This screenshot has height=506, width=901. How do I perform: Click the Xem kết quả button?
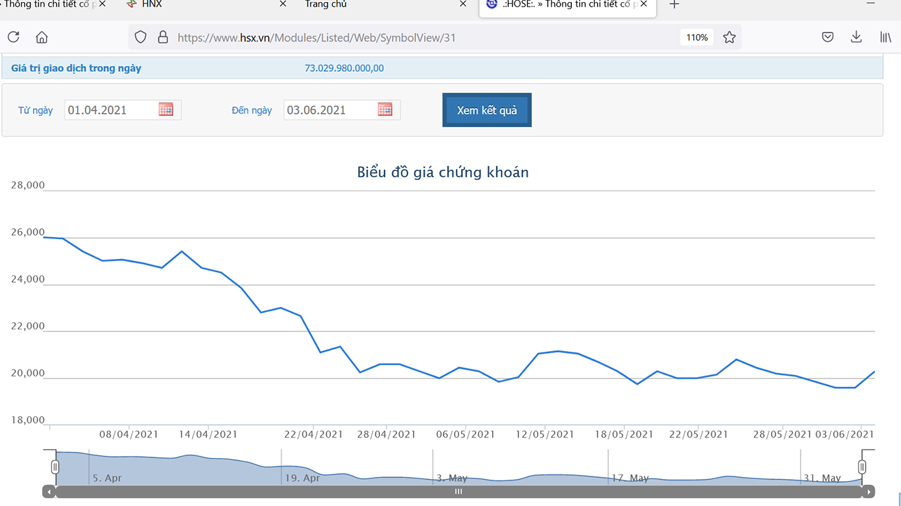click(x=487, y=110)
